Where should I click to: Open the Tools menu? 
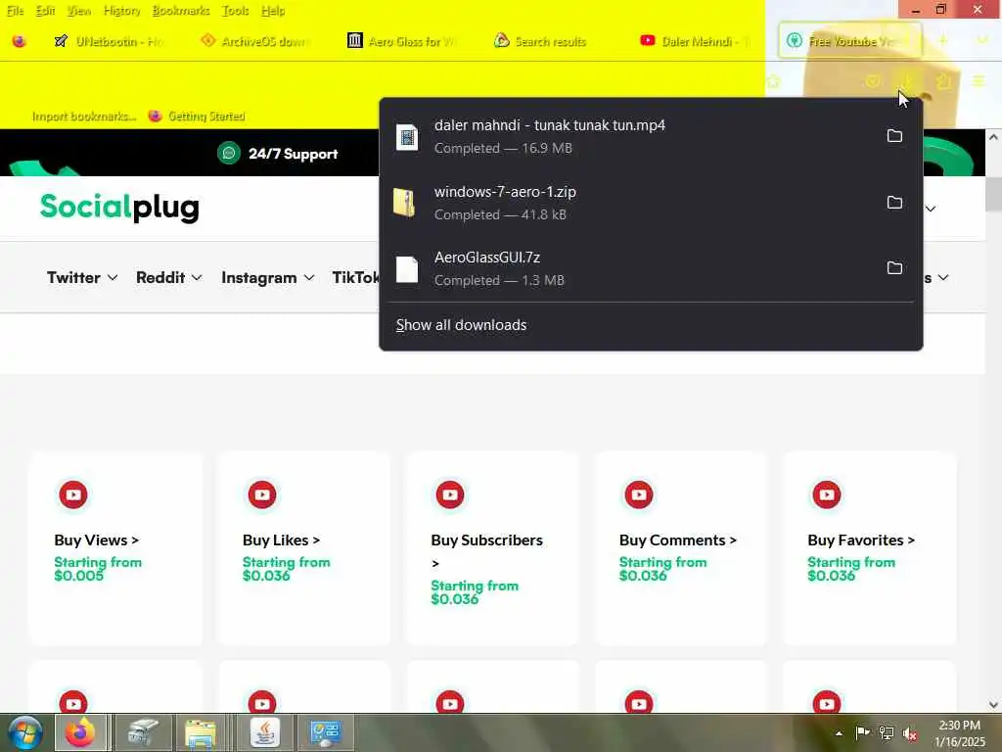click(x=236, y=11)
